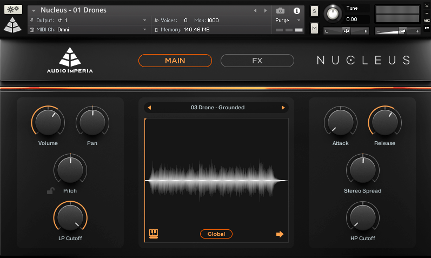This screenshot has height=258, width=431.
Task: Click the Global button
Action: [216, 234]
